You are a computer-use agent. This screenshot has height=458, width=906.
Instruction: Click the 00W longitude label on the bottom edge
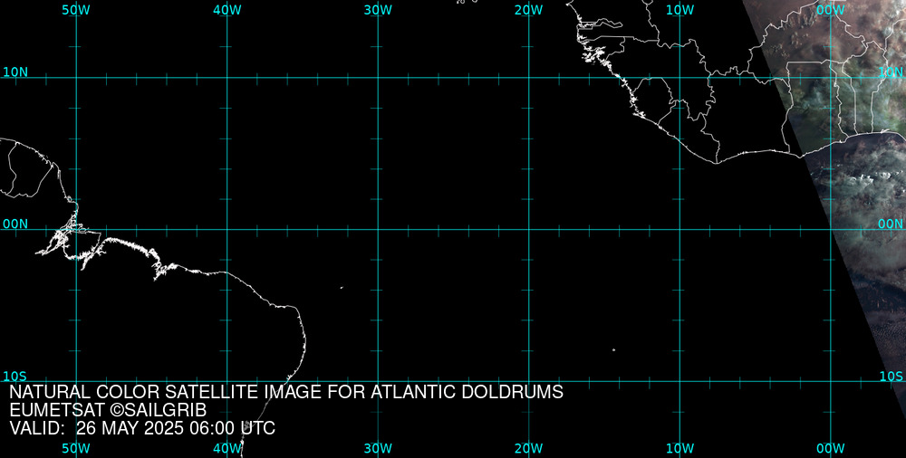coord(830,449)
